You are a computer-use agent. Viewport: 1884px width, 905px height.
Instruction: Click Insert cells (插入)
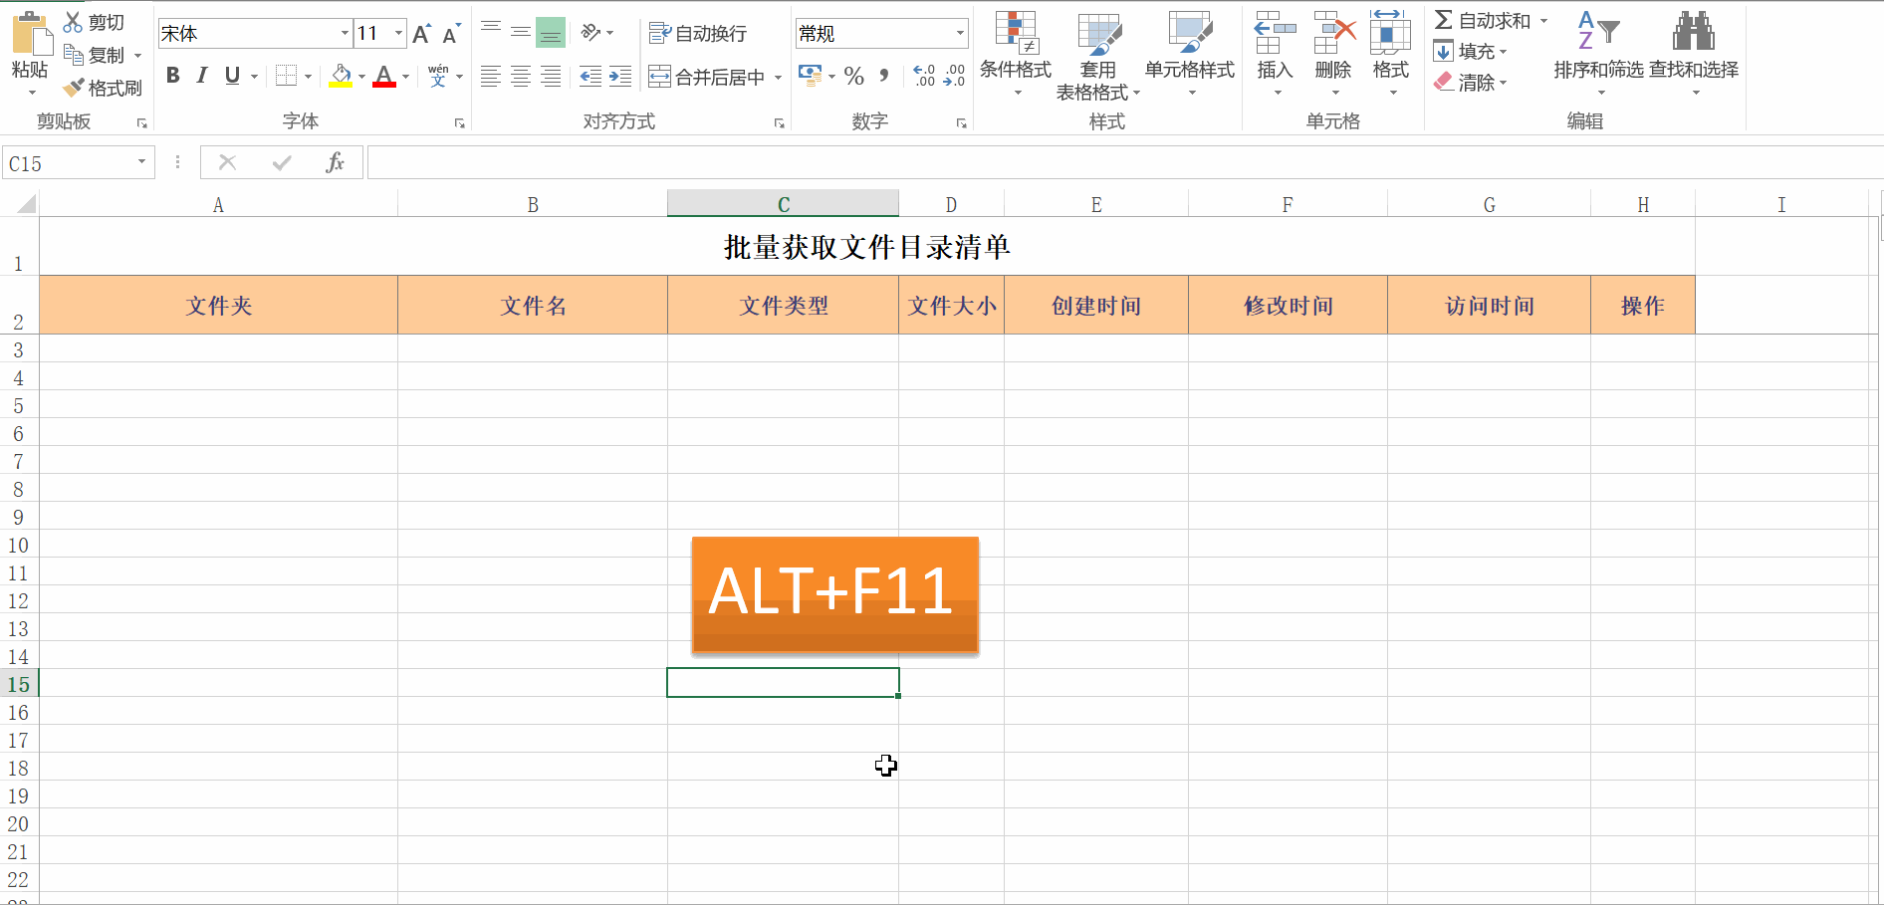pyautogui.click(x=1275, y=54)
